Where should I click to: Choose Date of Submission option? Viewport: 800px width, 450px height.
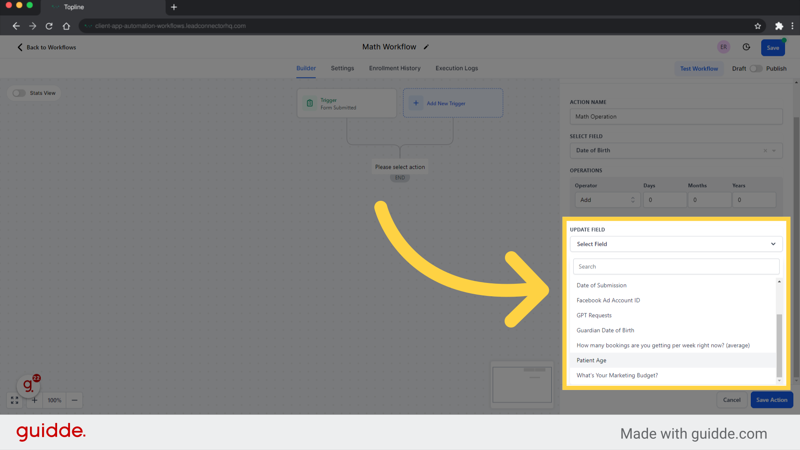click(x=672, y=285)
